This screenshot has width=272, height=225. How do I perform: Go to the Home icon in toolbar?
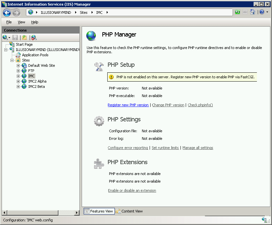[252, 12]
